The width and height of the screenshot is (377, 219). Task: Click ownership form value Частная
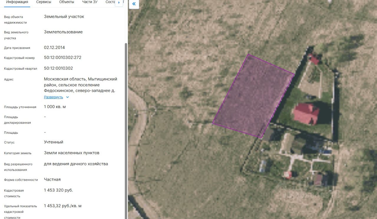tap(52, 179)
